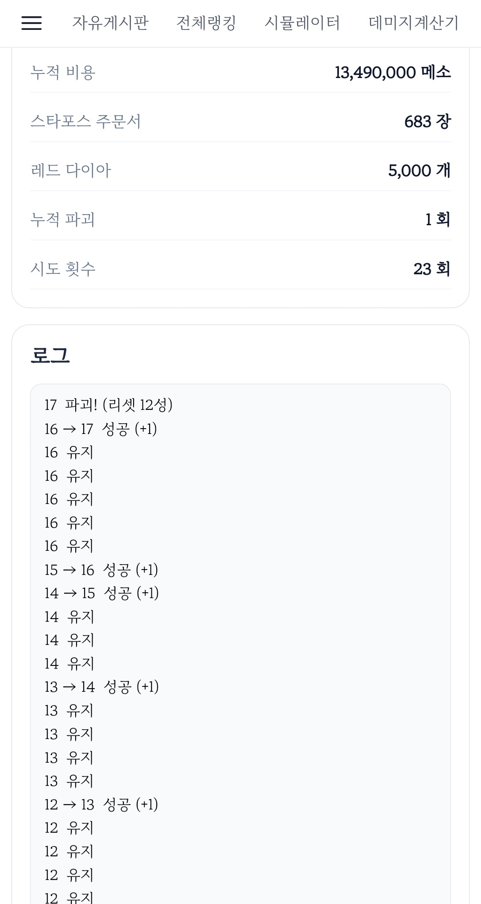This screenshot has height=904, width=481.
Task: Click the 누적 파괴 label
Action: tap(63, 219)
